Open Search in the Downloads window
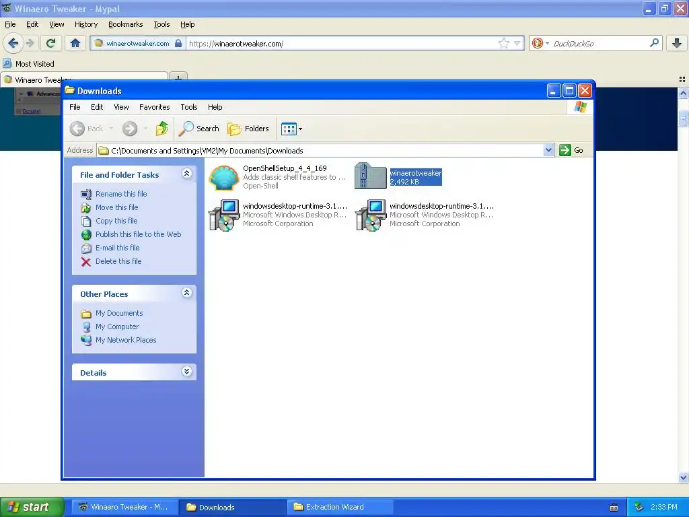This screenshot has width=689, height=517. (x=199, y=129)
